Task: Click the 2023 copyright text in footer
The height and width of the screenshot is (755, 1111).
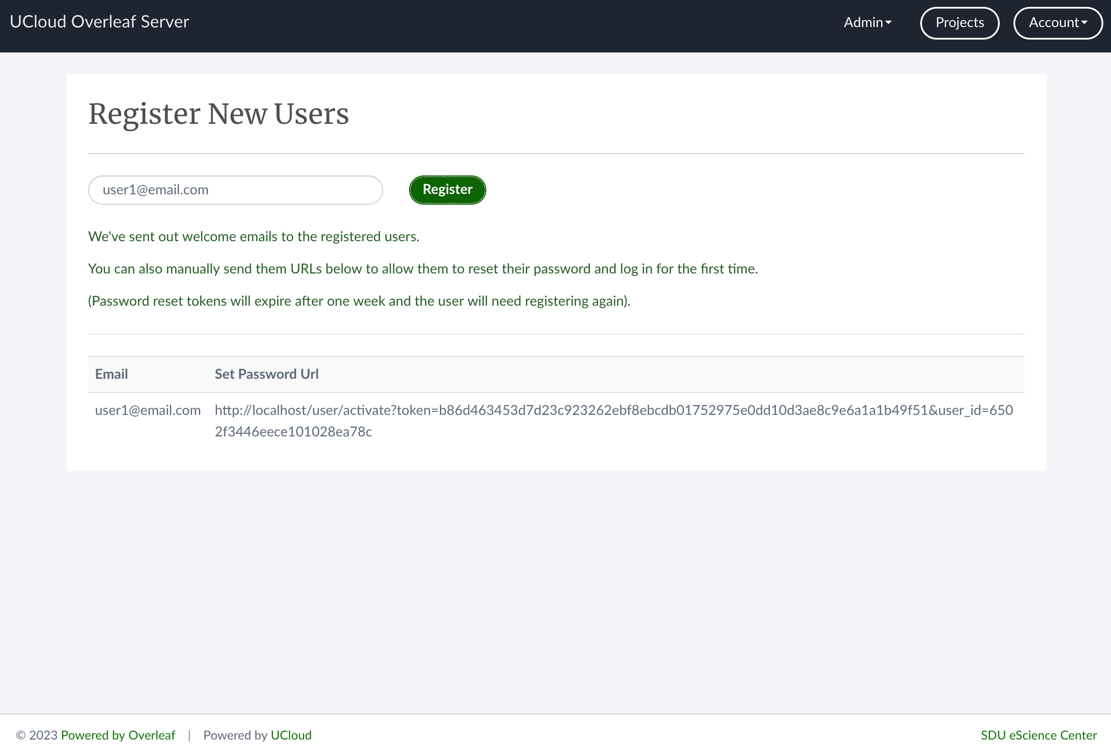Action: (37, 735)
